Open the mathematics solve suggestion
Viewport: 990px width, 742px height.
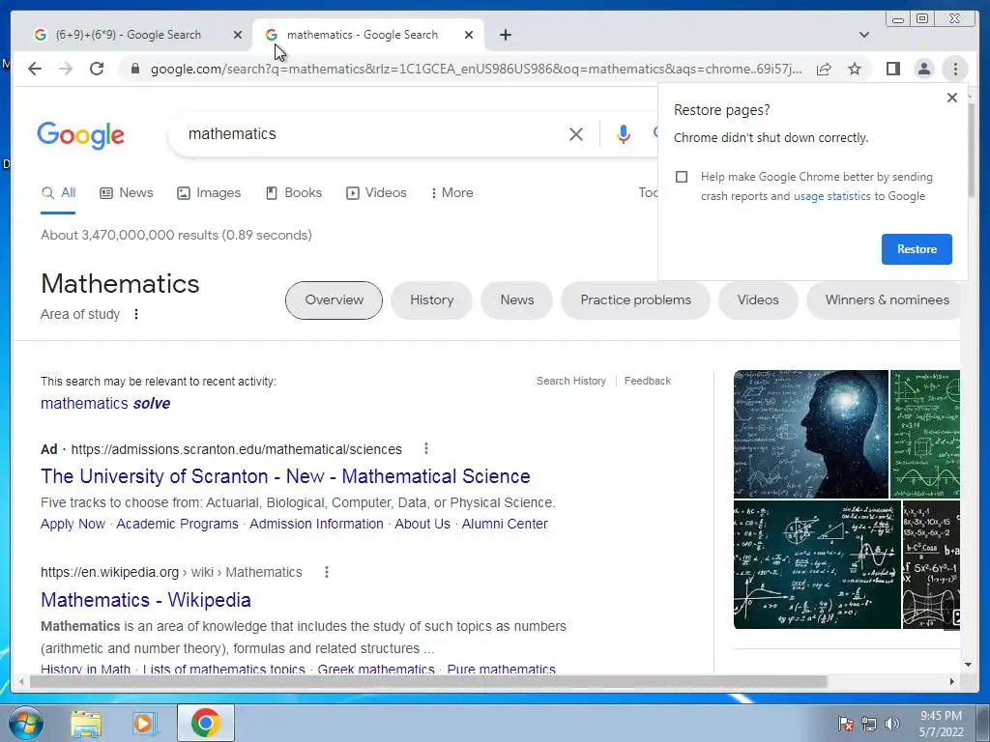[x=105, y=403]
